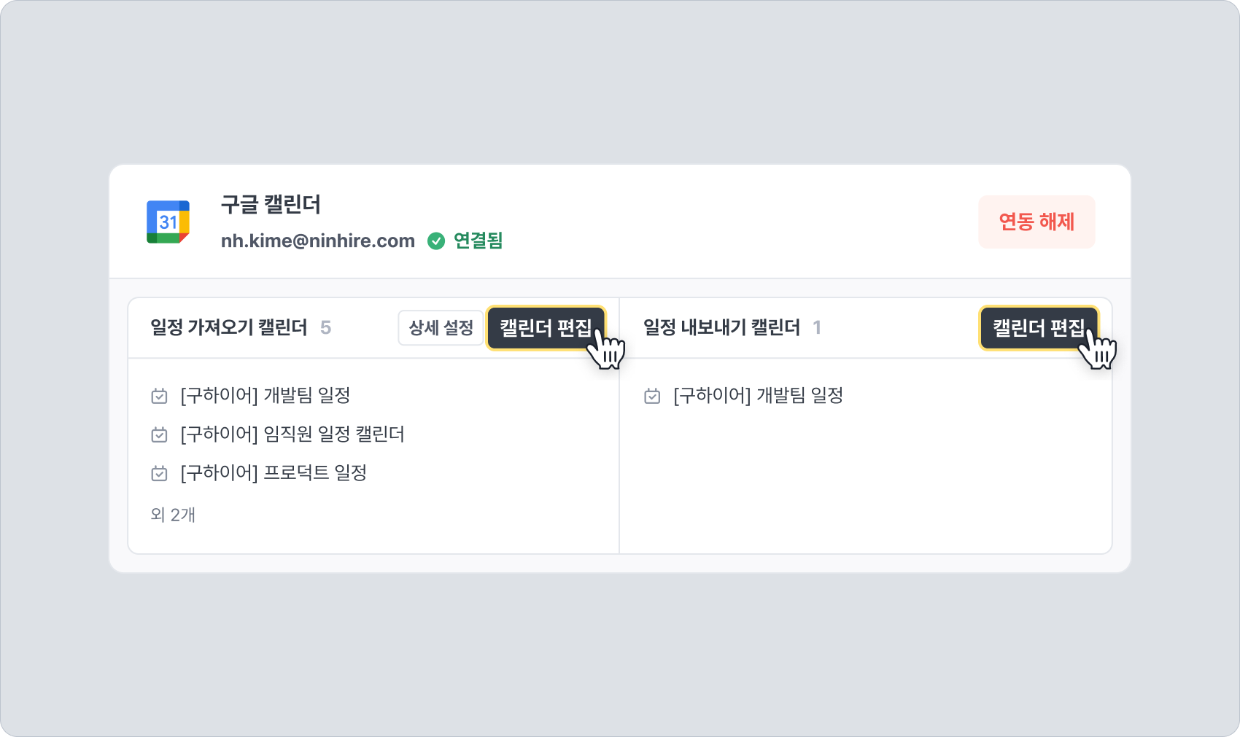Click the 일정 가져오기 캘린더 heading
This screenshot has width=1240, height=737.
[x=229, y=328]
